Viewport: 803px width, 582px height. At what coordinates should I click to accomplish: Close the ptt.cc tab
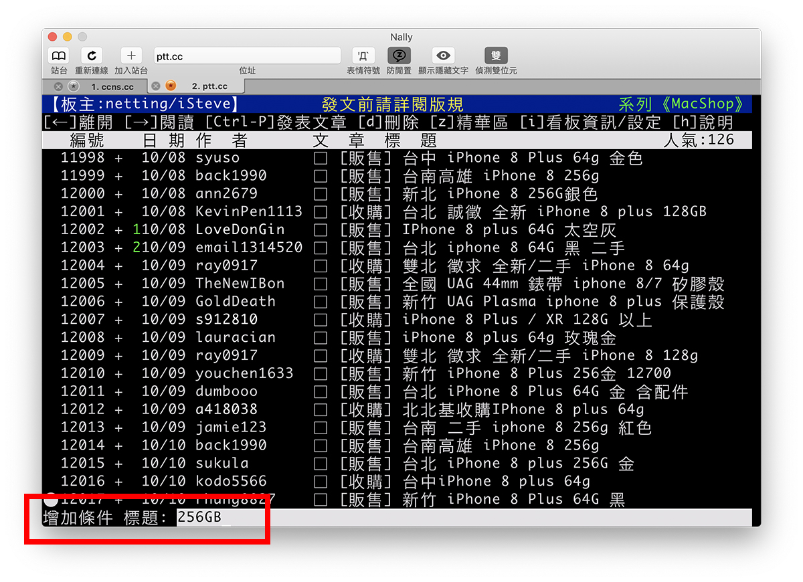(156, 86)
